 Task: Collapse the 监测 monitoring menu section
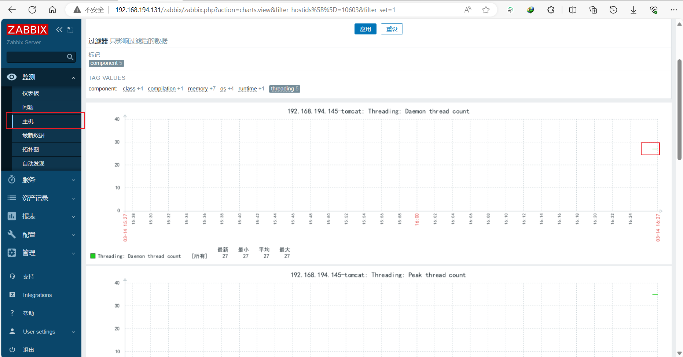tap(41, 77)
